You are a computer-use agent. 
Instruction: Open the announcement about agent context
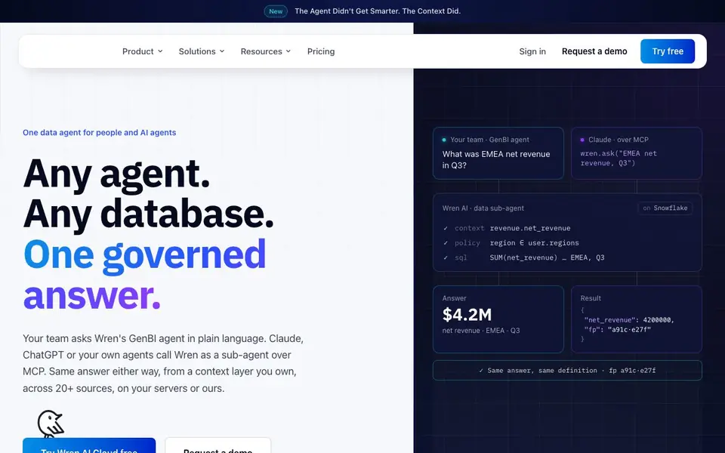coord(378,11)
